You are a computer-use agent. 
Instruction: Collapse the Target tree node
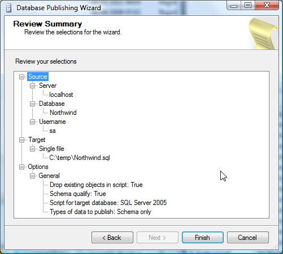pyautogui.click(x=22, y=140)
